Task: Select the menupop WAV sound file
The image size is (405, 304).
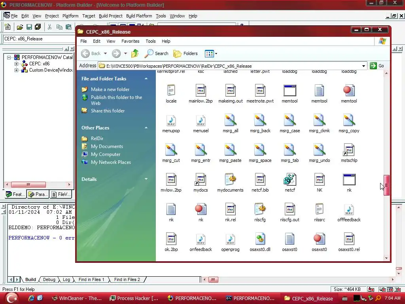Action: coord(171,120)
